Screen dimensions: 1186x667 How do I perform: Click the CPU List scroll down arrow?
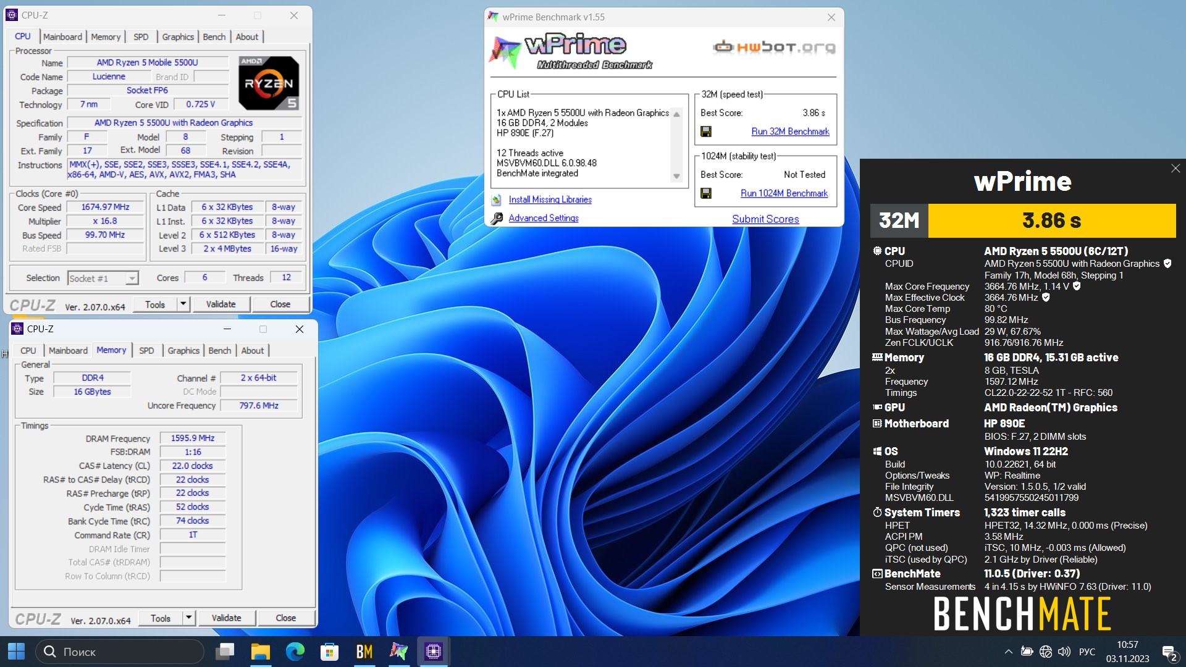pyautogui.click(x=676, y=176)
